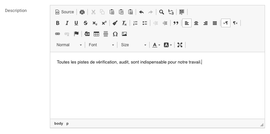Click the Unlink icon
The width and height of the screenshot is (270, 134).
tap(67, 34)
